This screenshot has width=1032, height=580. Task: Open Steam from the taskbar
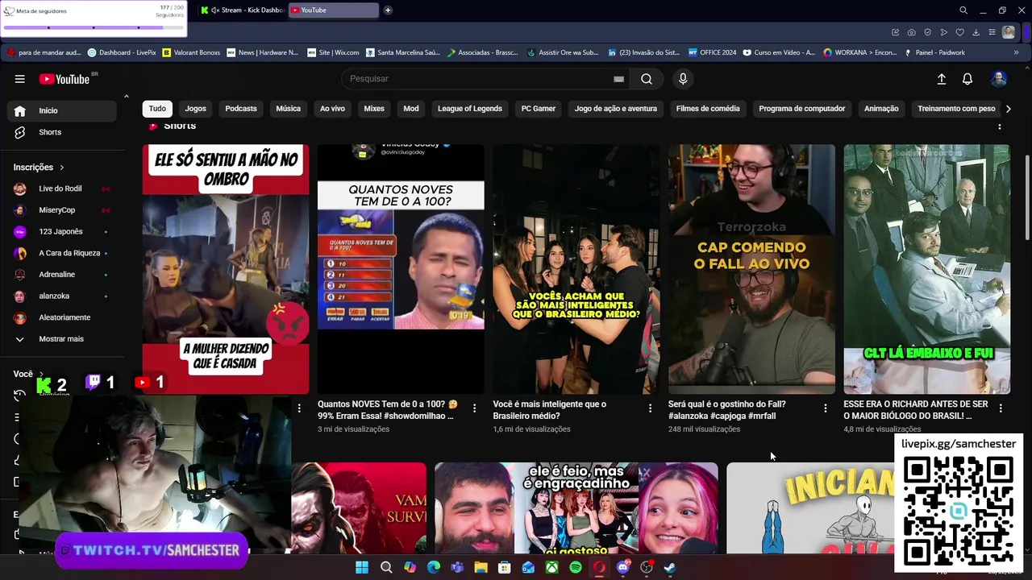670,567
